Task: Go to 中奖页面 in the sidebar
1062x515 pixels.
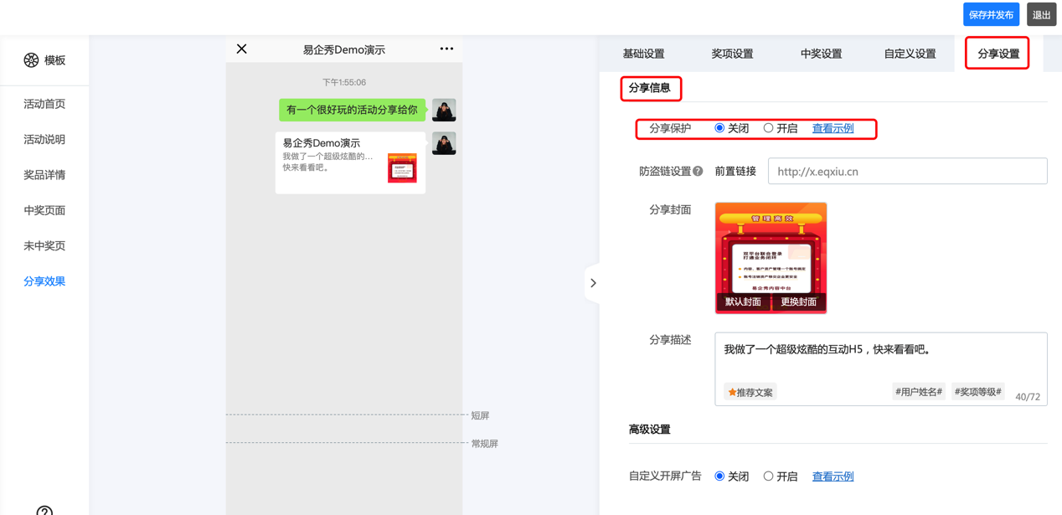Action: pyautogui.click(x=44, y=210)
